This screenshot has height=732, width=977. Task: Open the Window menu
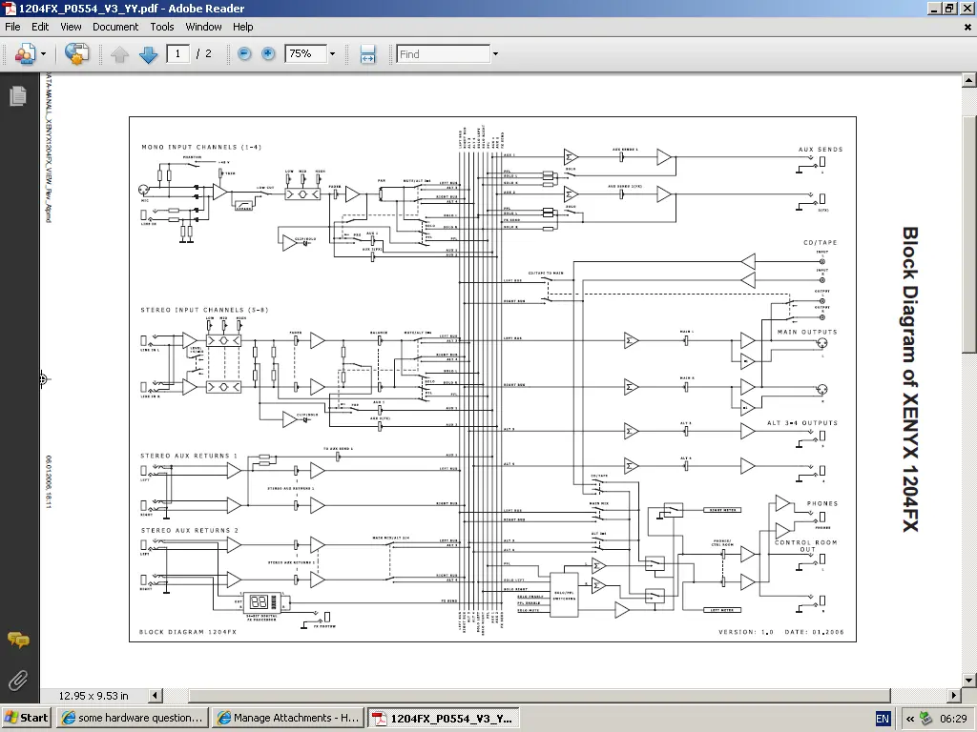point(204,27)
